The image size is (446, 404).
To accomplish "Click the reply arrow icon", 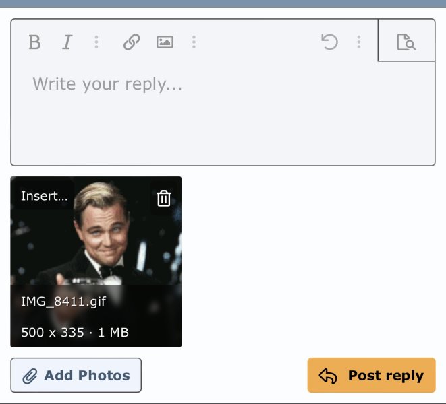I will [x=328, y=376].
